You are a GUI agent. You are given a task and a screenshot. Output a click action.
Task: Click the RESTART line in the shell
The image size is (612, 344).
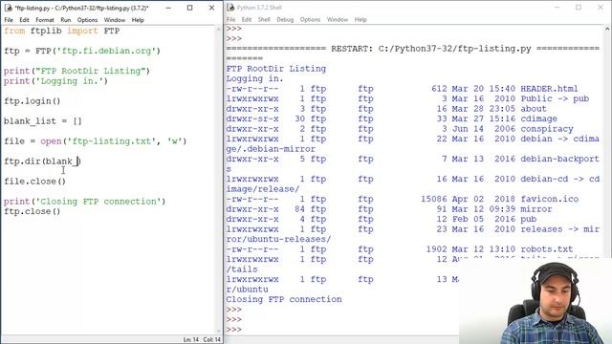tap(412, 49)
